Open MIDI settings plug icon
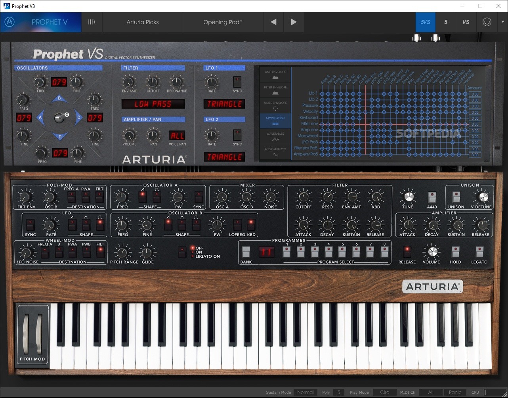The width and height of the screenshot is (508, 398). (487, 22)
